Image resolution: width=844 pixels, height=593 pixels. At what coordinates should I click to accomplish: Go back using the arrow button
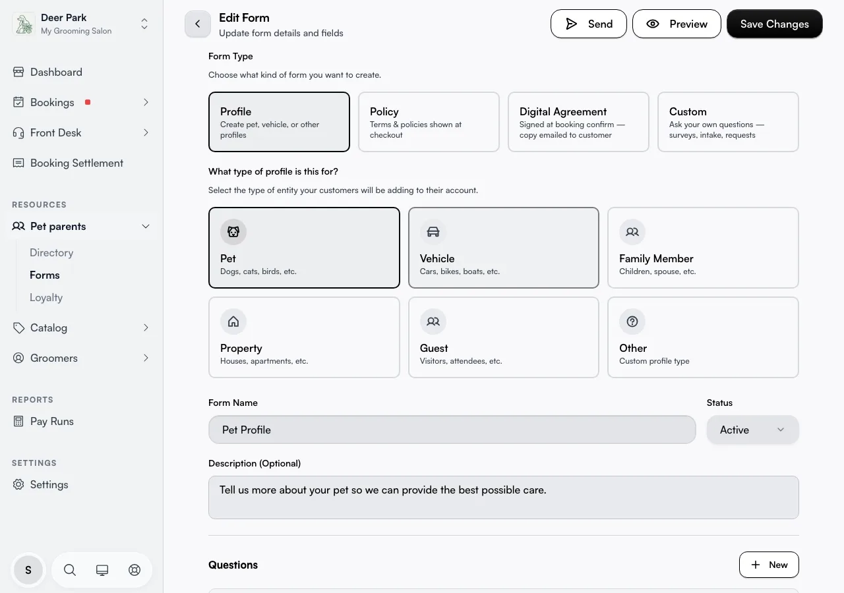pyautogui.click(x=198, y=24)
